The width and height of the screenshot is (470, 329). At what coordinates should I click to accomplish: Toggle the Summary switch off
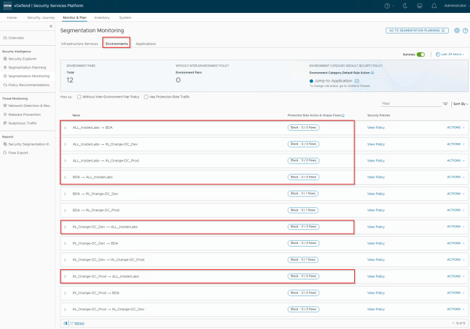tap(420, 55)
